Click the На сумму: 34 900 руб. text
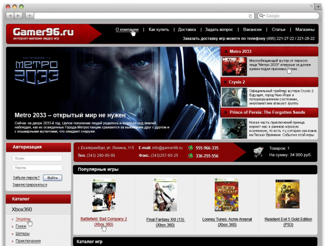This screenshot has width=325, height=246. (x=290, y=155)
